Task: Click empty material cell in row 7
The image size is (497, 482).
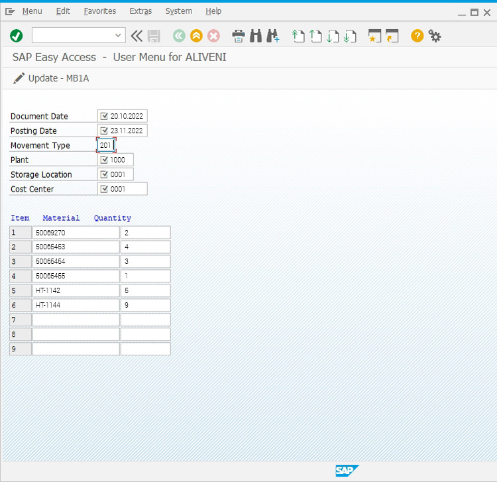Action: (x=76, y=320)
